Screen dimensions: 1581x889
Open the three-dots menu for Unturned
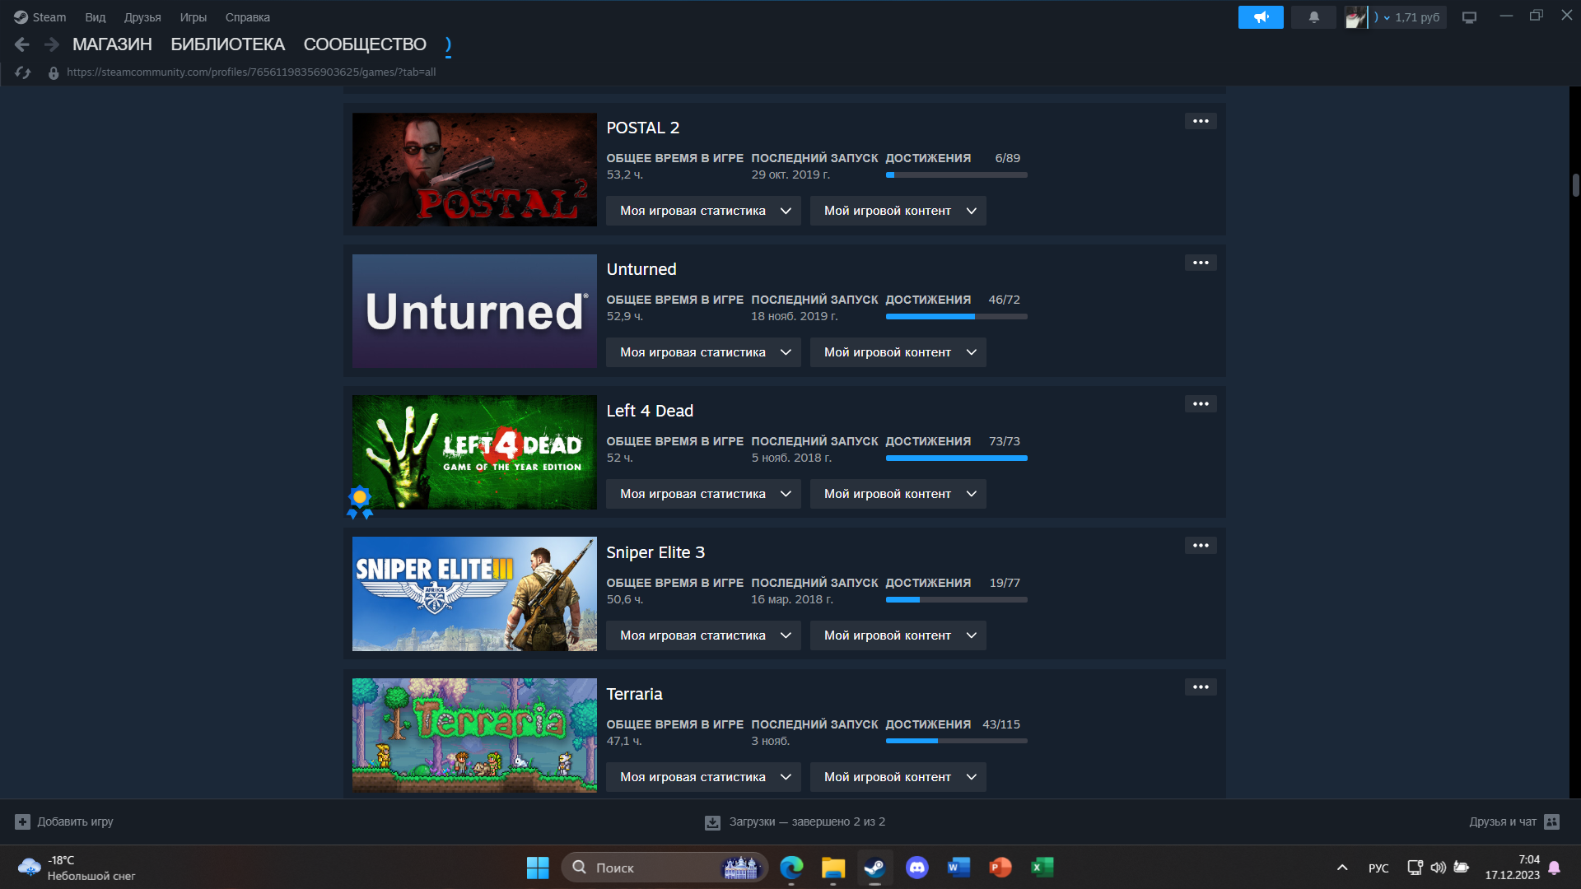coord(1201,263)
